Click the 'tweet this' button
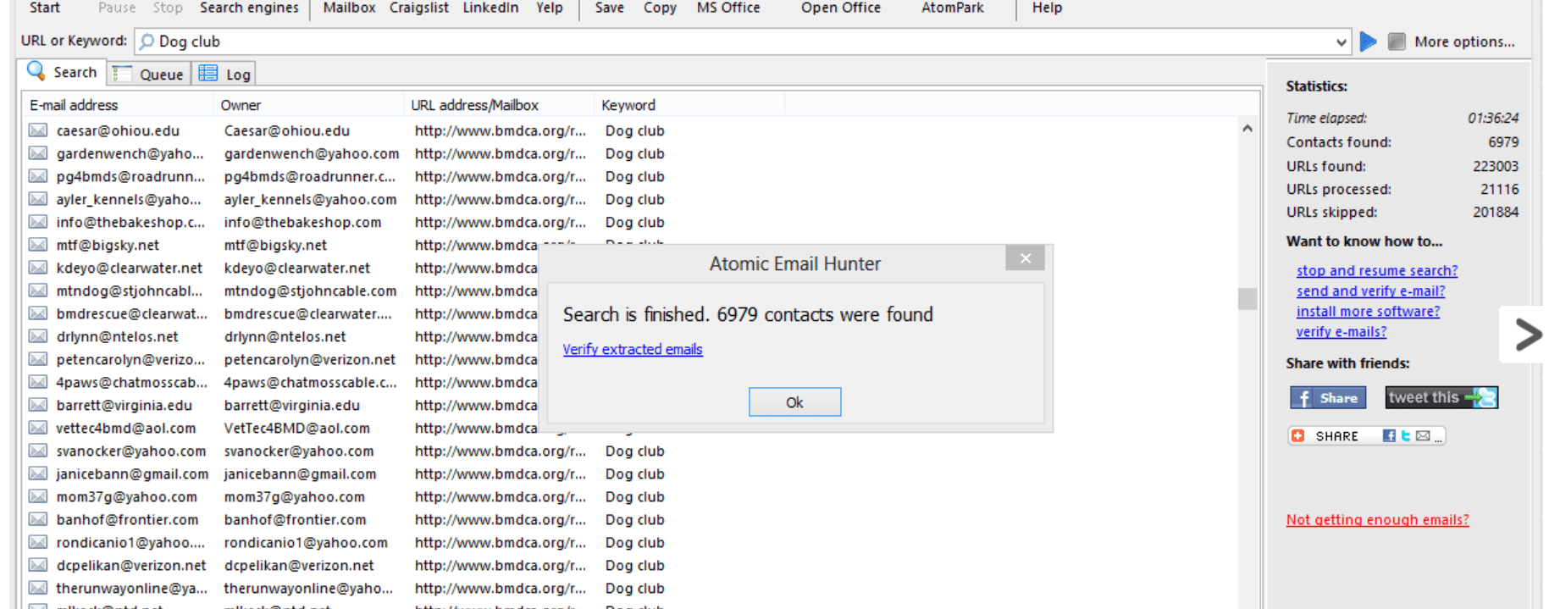1549x609 pixels. point(1441,397)
